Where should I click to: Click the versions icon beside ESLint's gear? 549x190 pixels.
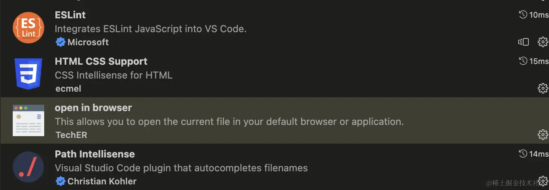pyautogui.click(x=524, y=42)
